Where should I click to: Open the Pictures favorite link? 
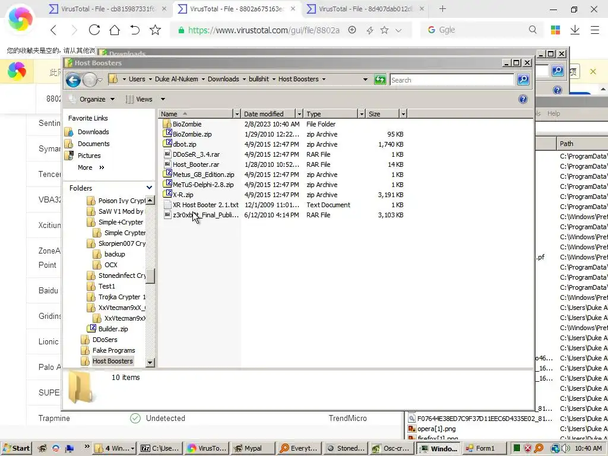[x=89, y=156]
